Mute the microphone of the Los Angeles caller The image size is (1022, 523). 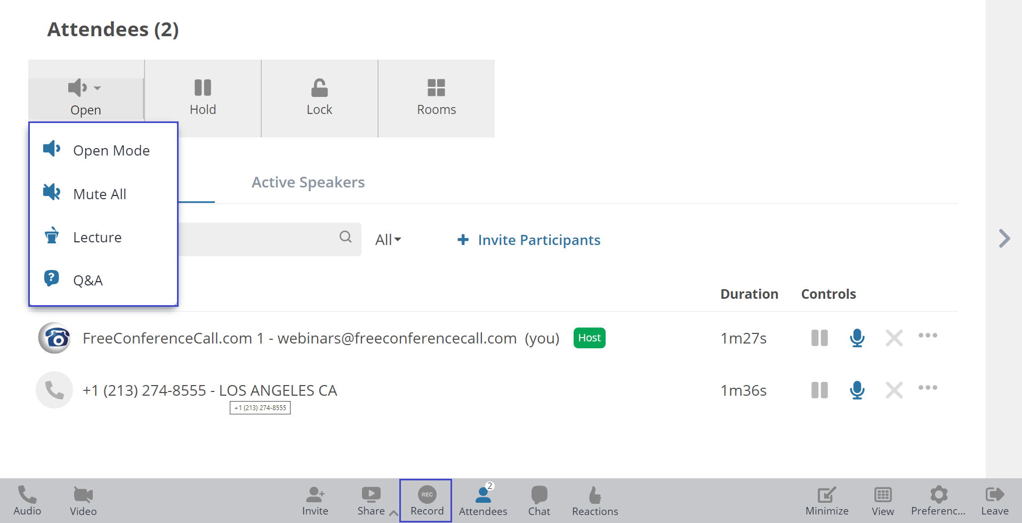click(x=857, y=390)
